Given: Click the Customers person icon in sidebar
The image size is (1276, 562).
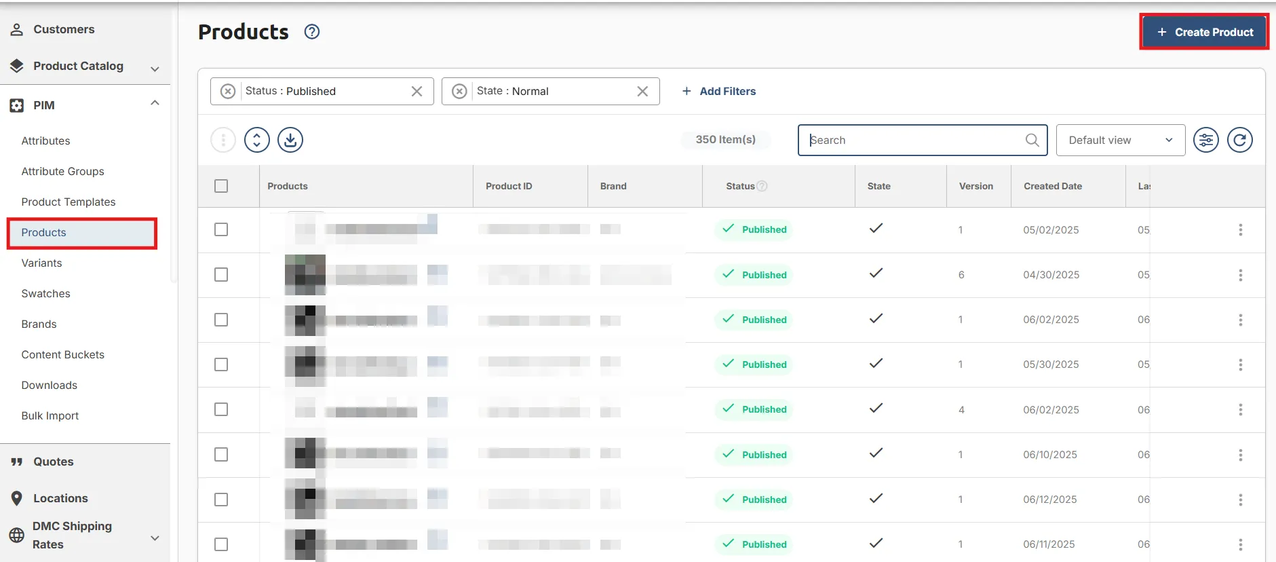Looking at the screenshot, I should pos(17,29).
